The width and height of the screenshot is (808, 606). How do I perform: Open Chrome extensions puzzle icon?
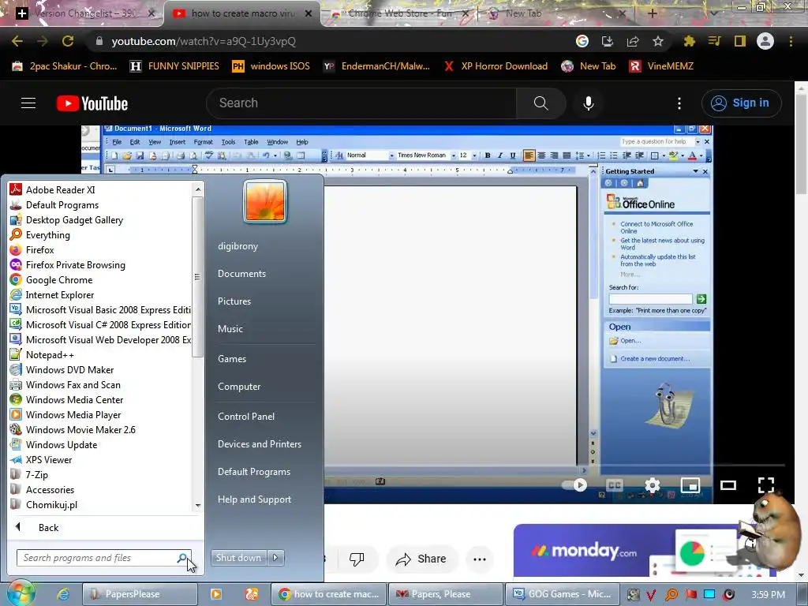689,41
